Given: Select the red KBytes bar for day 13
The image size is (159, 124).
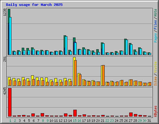Looking at the screenshot, I should click(x=66, y=115).
